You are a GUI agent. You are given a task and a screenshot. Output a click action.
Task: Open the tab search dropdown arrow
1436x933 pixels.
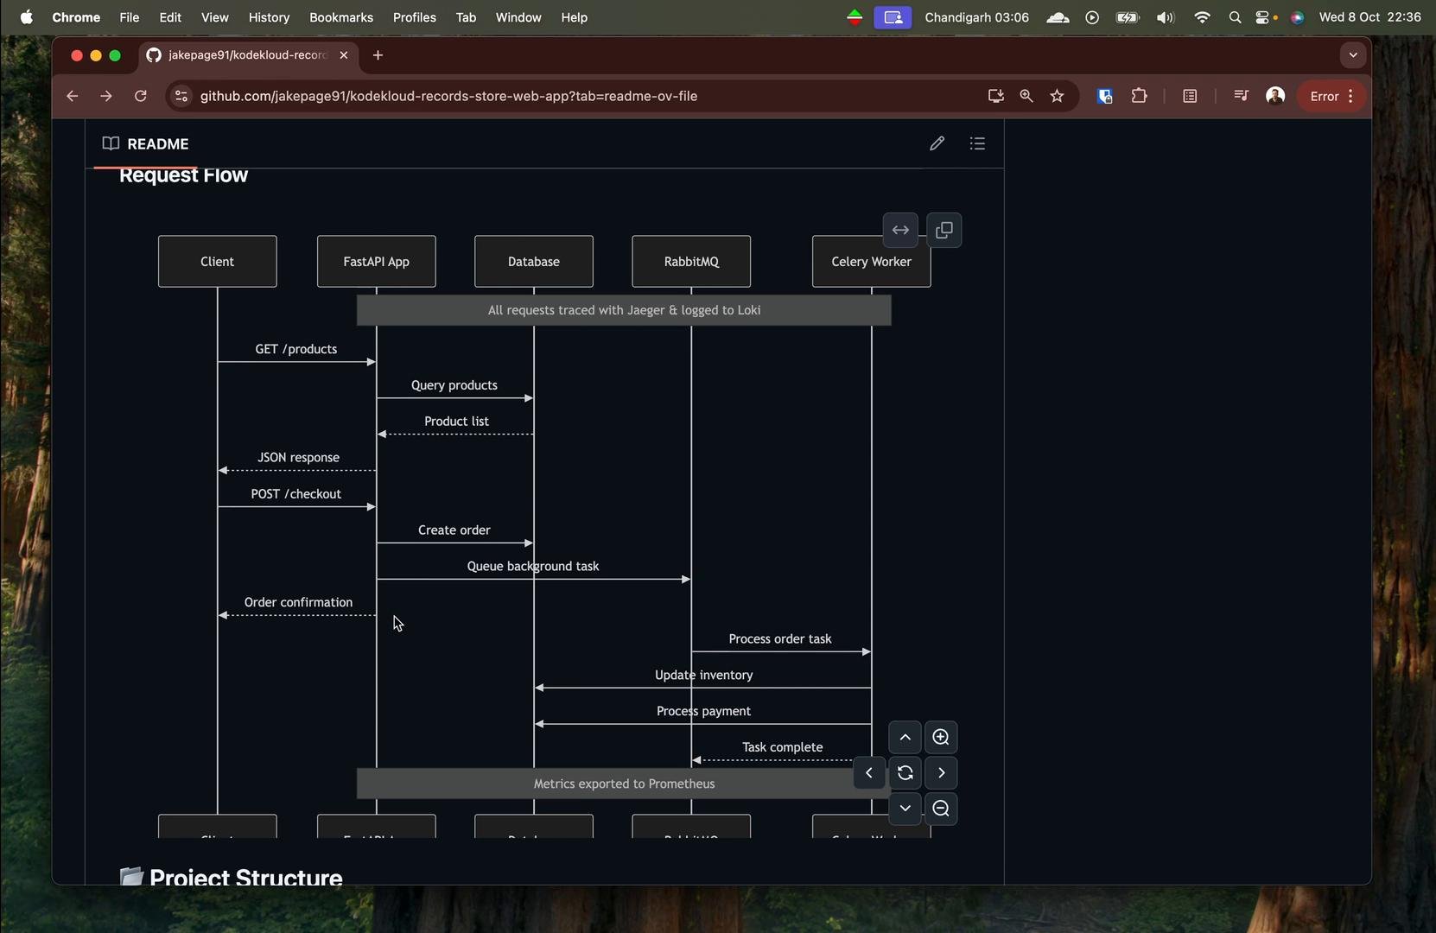[x=1353, y=55]
